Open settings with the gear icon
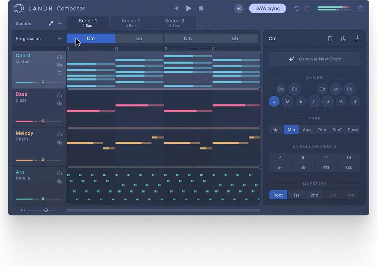 (x=360, y=8)
